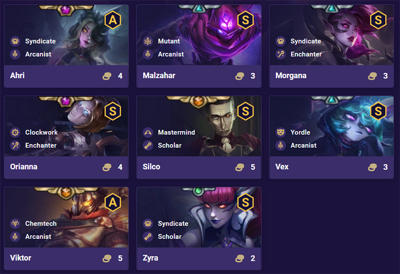Click the gold coin icon beside Silco's cost
The width and height of the screenshot is (400, 274).
239,167
